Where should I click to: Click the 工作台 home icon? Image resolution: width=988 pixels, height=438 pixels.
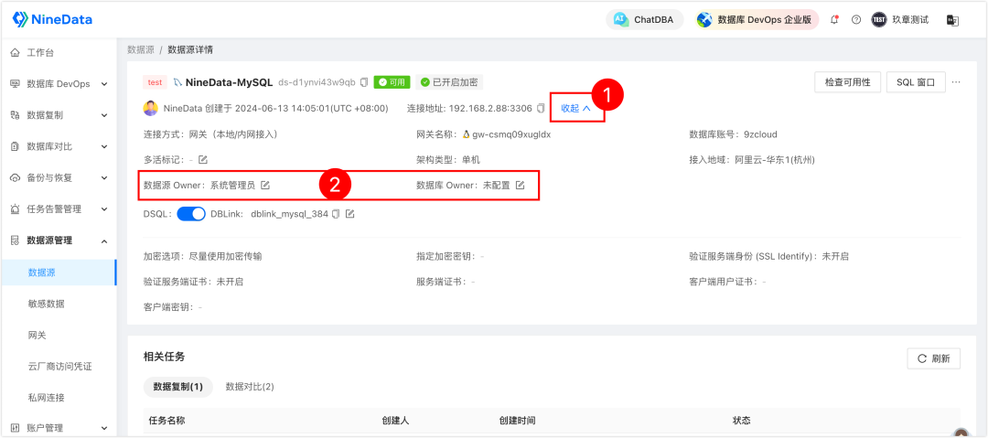click(16, 53)
